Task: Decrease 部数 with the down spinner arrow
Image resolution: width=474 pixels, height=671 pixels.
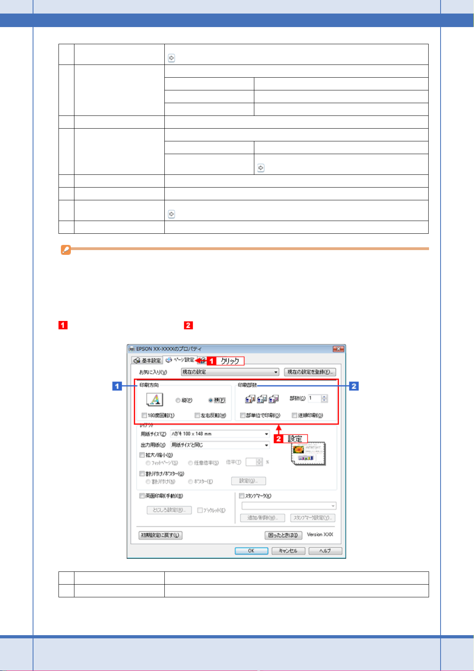Action: click(x=324, y=400)
